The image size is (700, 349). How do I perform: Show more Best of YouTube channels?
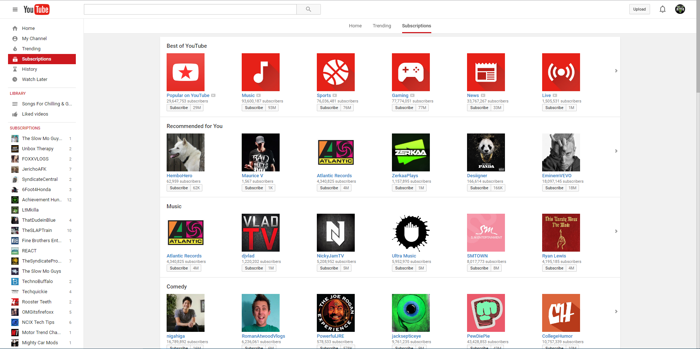616,71
